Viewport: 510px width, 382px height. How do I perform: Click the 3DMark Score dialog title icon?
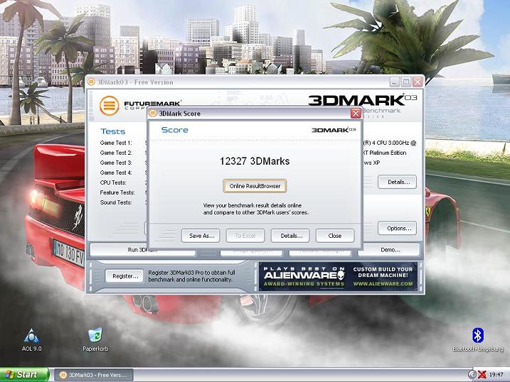coord(152,114)
